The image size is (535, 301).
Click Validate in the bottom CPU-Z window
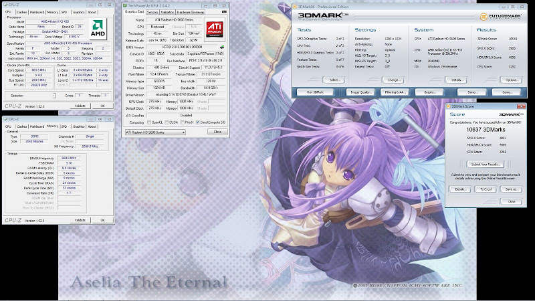point(80,220)
